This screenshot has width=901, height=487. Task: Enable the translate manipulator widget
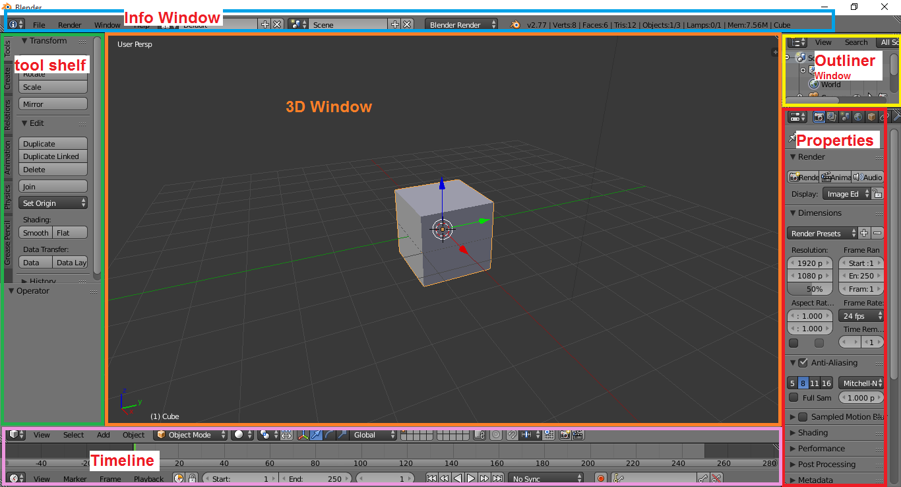point(316,435)
